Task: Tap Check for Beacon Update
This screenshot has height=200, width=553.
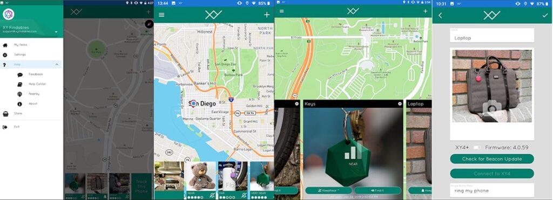Action: (x=492, y=159)
